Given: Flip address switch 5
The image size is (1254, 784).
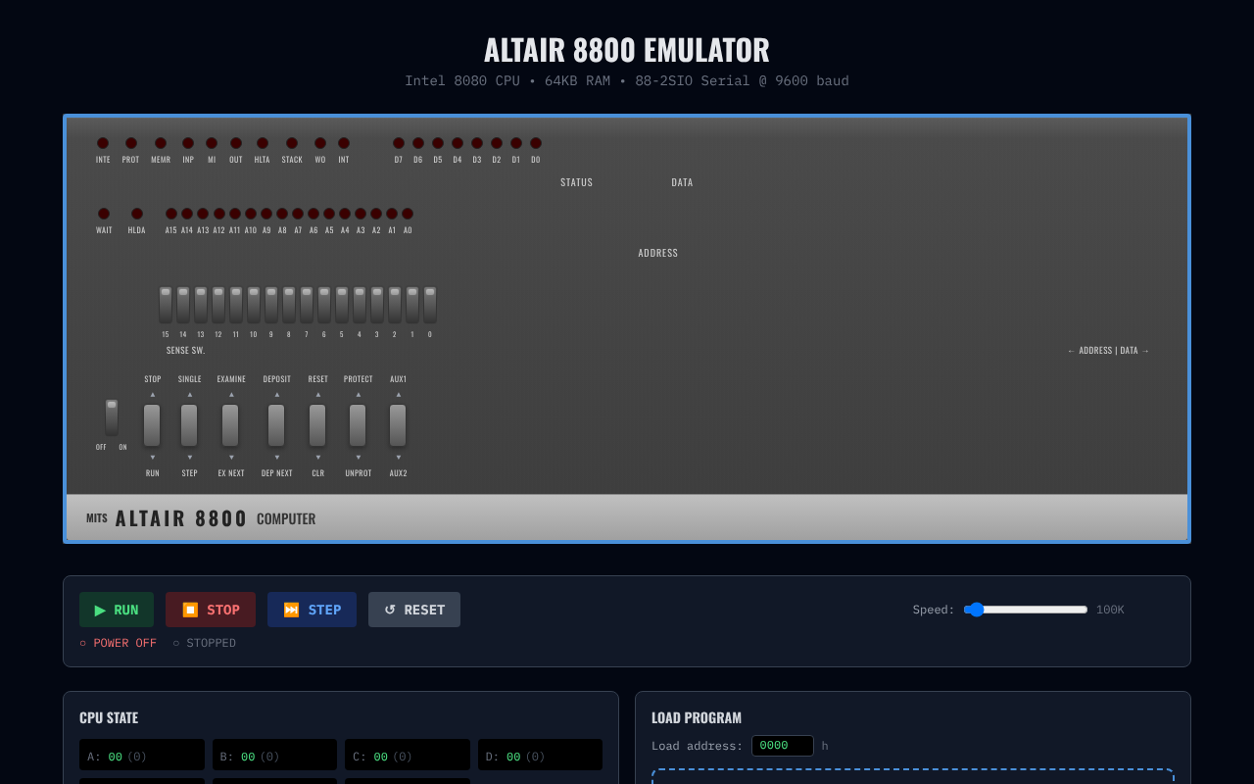Looking at the screenshot, I should [x=342, y=305].
